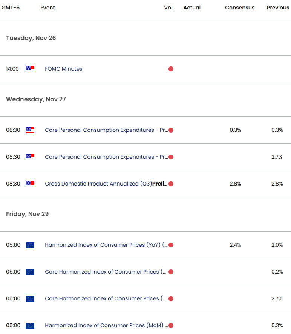Collapse the Tuesday, Nov 26 section
The image size is (291, 334).
[31, 38]
